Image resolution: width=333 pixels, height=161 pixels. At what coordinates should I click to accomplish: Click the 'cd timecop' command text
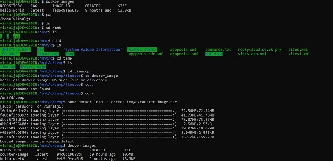[79, 72]
